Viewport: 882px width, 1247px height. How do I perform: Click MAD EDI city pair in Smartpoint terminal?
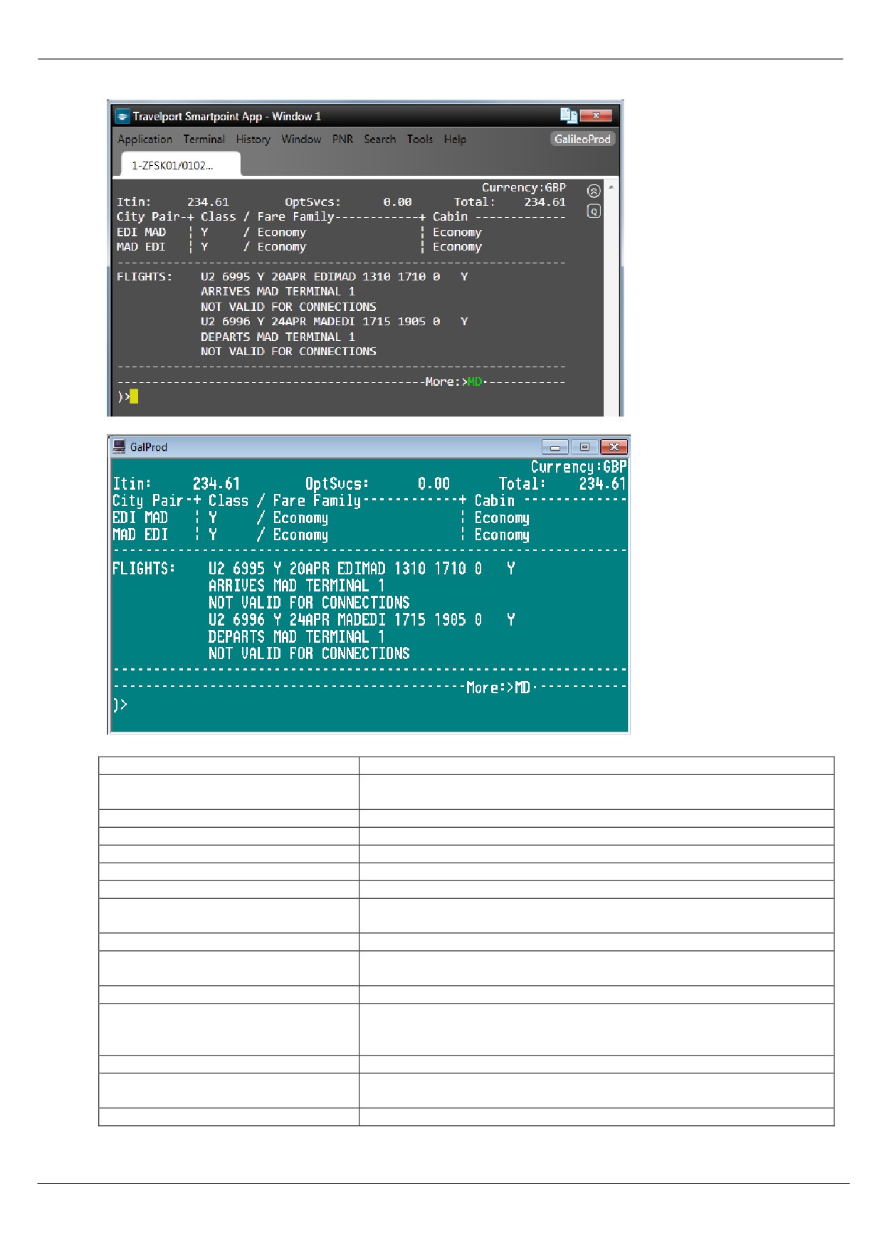click(x=141, y=247)
